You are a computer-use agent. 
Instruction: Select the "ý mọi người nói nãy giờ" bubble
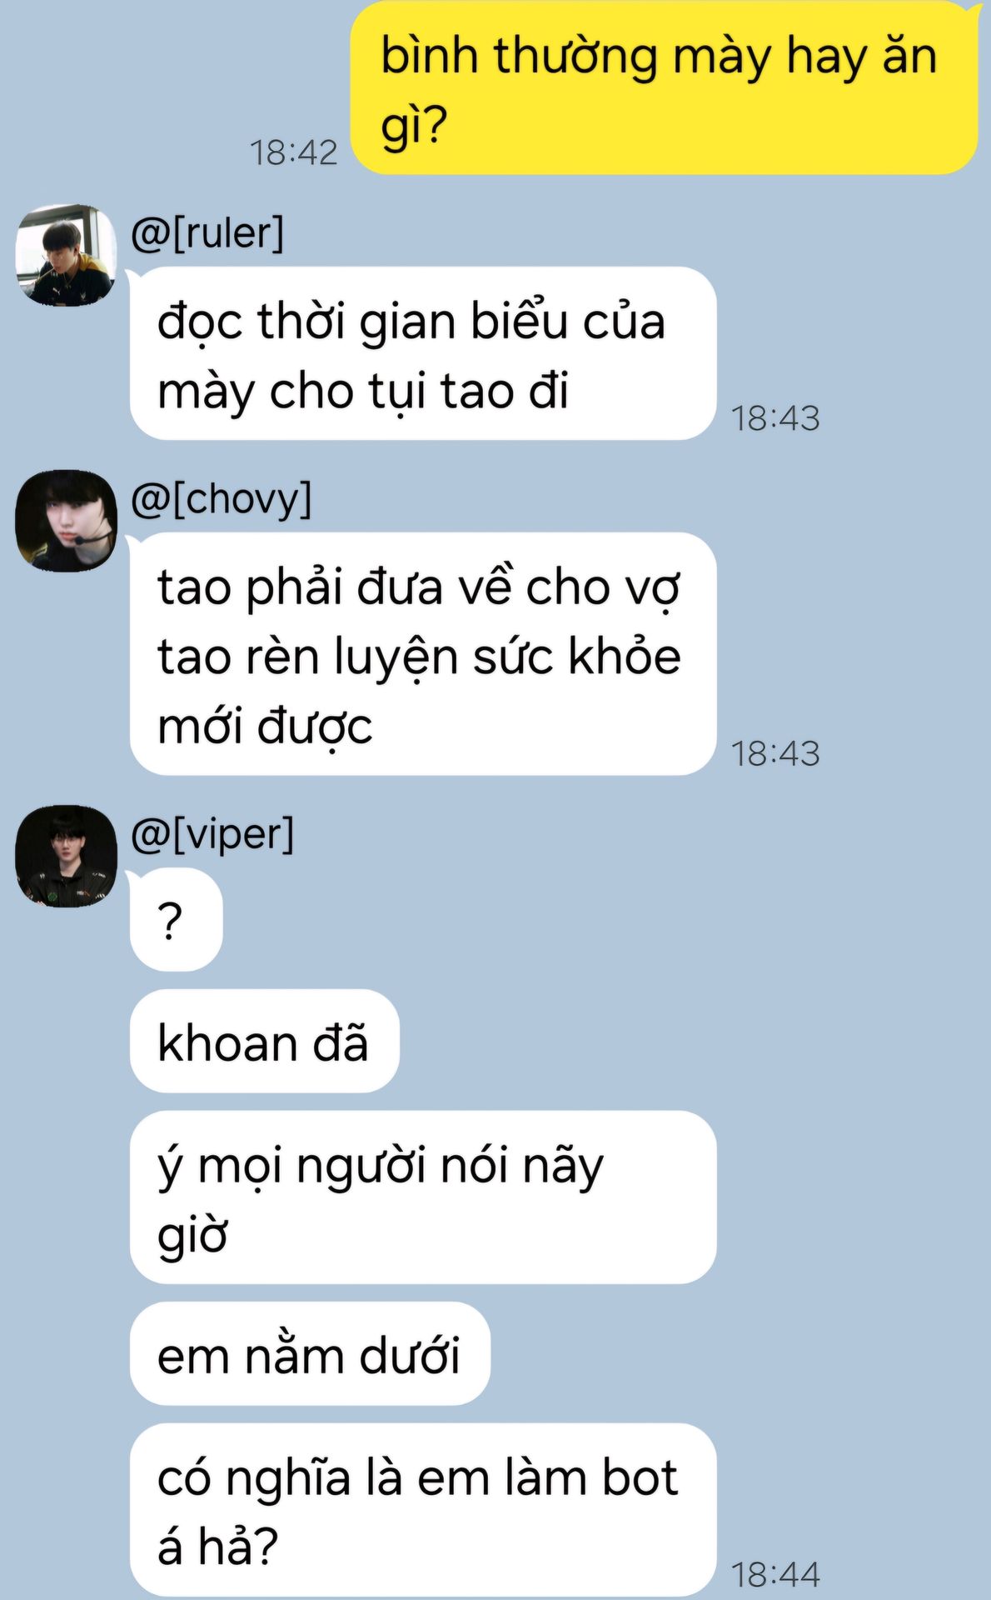(423, 1197)
